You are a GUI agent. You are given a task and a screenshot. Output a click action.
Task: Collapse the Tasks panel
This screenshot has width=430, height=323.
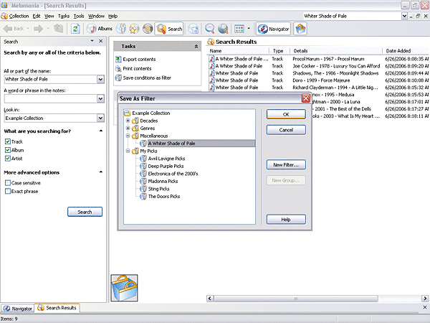196,46
